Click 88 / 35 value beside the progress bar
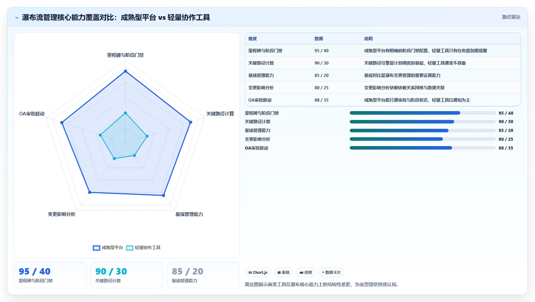This screenshot has height=302, width=535. pyautogui.click(x=506, y=148)
